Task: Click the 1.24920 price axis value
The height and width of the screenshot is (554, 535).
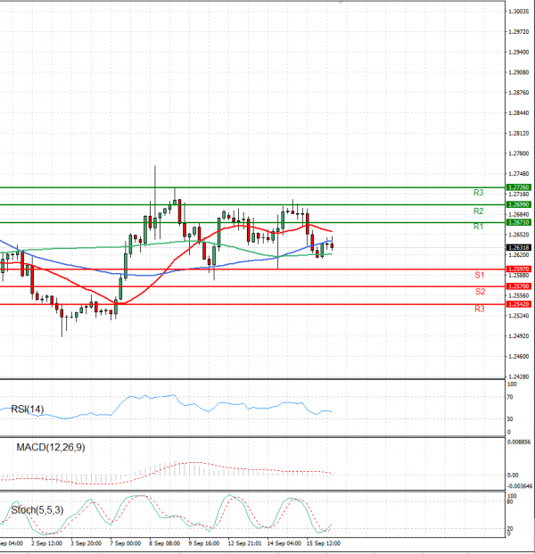Action: pos(518,336)
